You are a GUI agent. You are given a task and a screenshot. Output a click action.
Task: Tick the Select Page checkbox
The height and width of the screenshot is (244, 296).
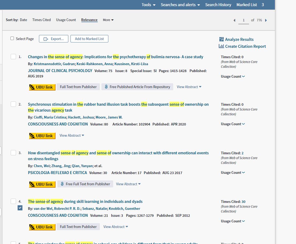(x=12, y=38)
